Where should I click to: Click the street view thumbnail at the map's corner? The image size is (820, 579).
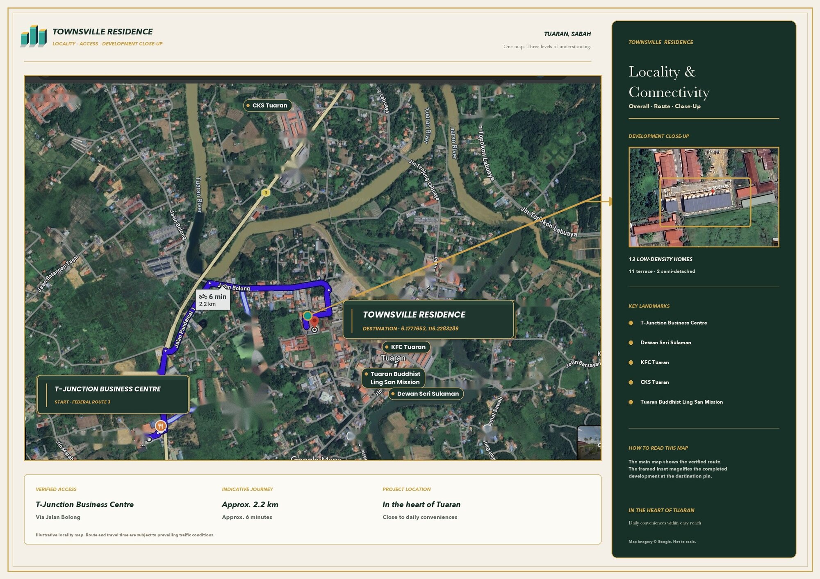click(x=589, y=443)
